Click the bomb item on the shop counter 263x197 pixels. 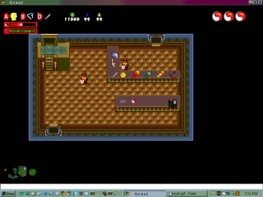coord(114,54)
